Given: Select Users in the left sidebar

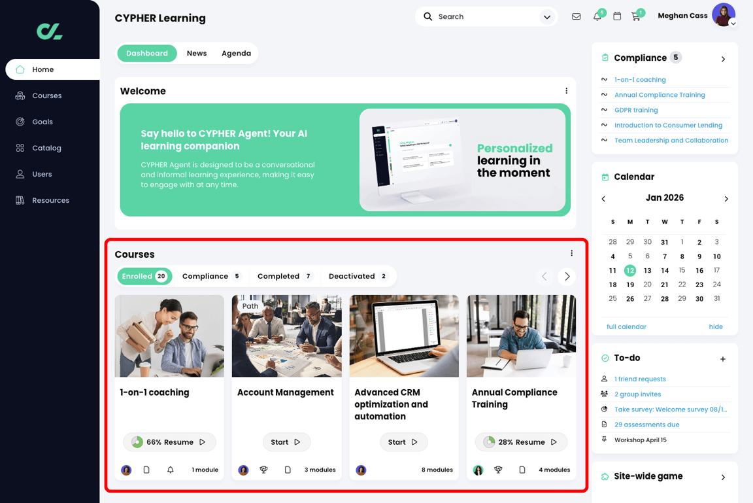Looking at the screenshot, I should pos(39,174).
